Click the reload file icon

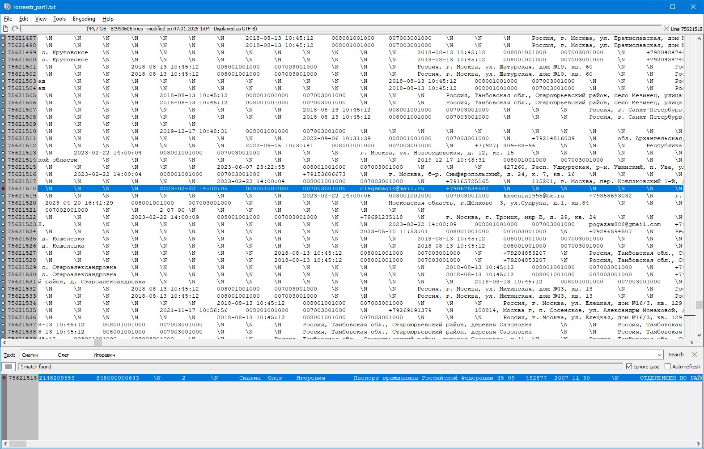click(15, 29)
